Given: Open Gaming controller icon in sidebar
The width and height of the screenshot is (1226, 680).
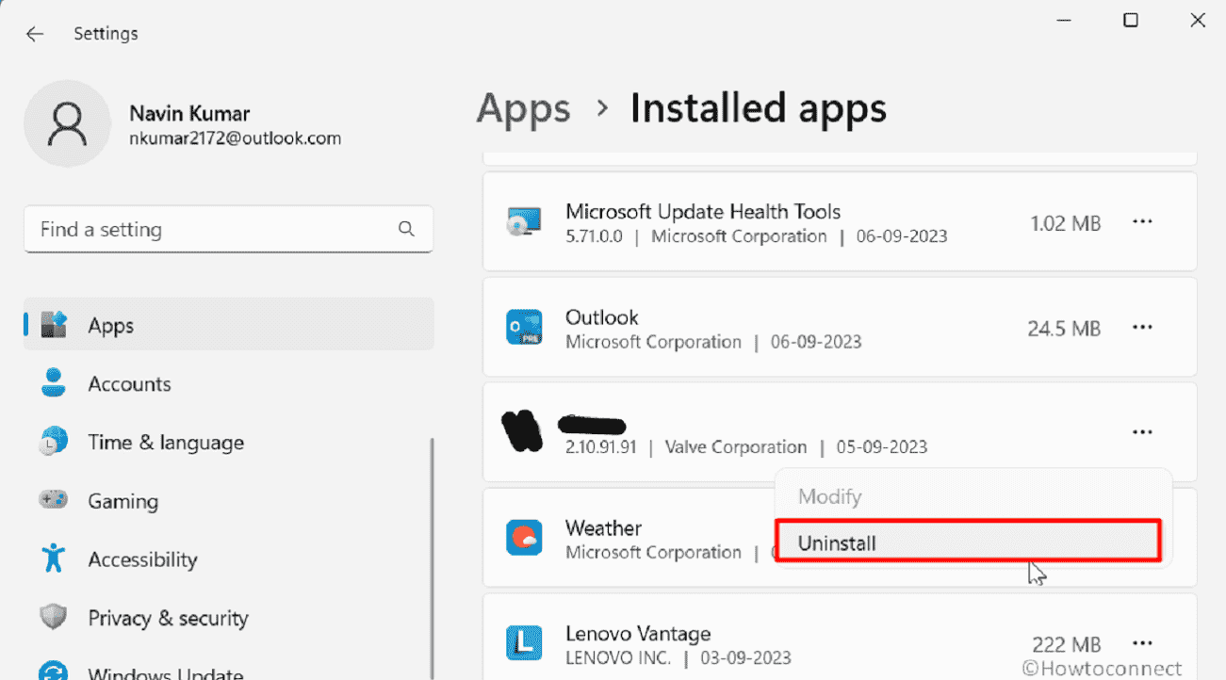Looking at the screenshot, I should coord(53,499).
